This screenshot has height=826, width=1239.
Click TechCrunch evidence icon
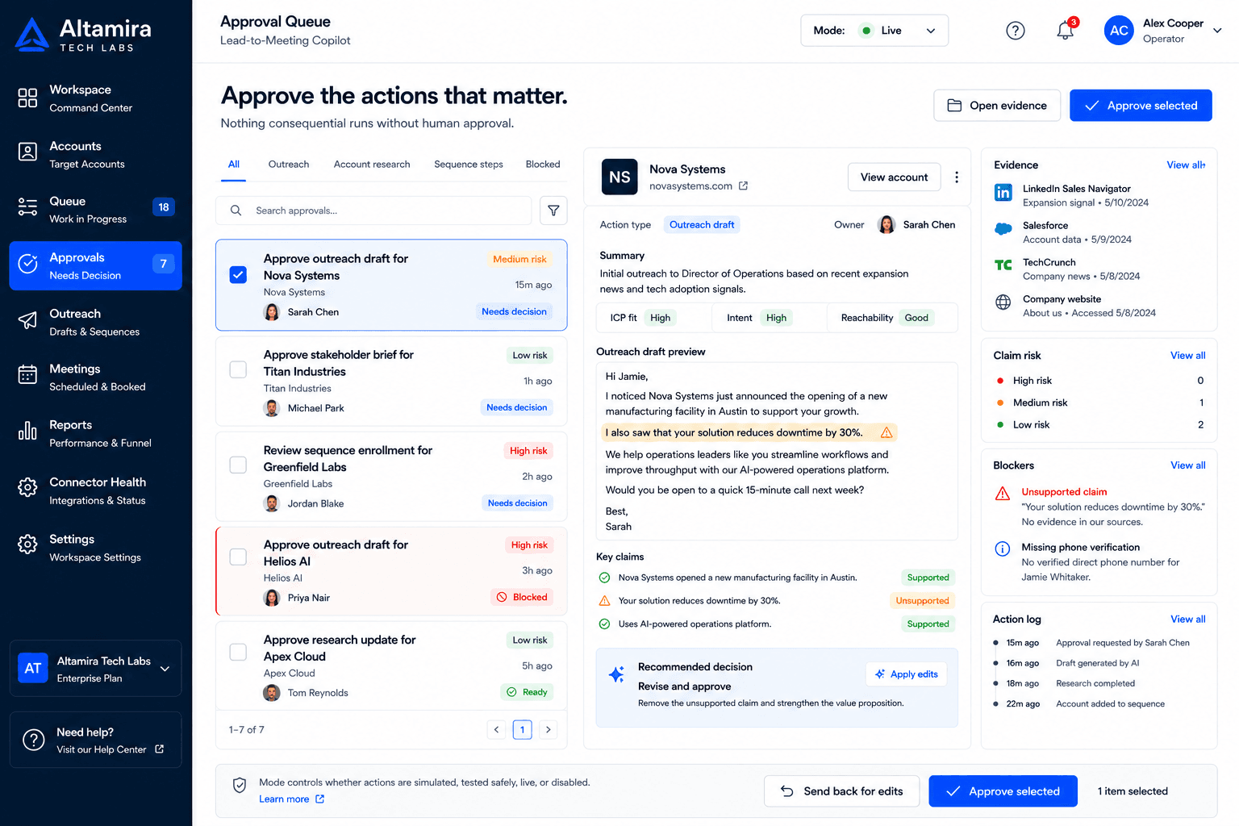[x=1003, y=265]
